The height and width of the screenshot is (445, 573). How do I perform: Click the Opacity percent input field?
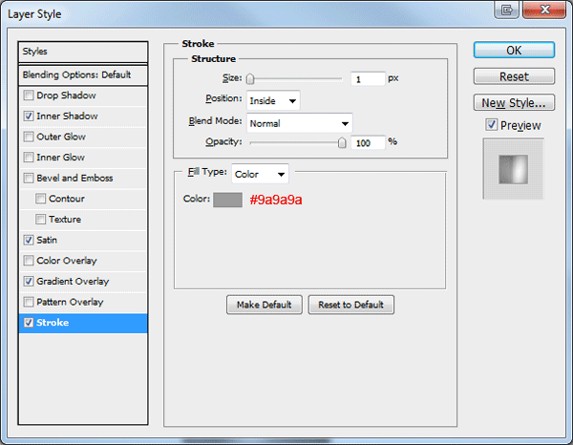point(368,143)
